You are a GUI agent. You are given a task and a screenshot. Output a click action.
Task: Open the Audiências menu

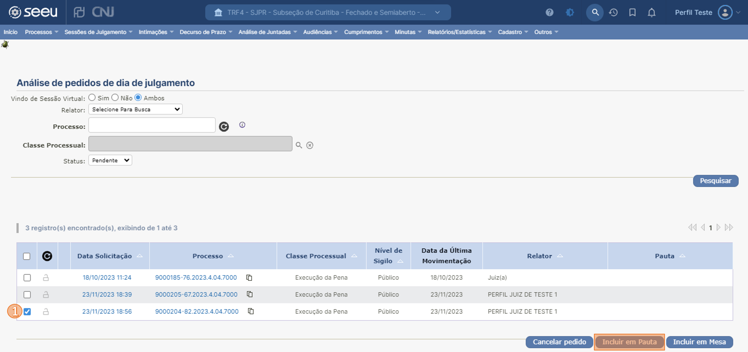(321, 32)
